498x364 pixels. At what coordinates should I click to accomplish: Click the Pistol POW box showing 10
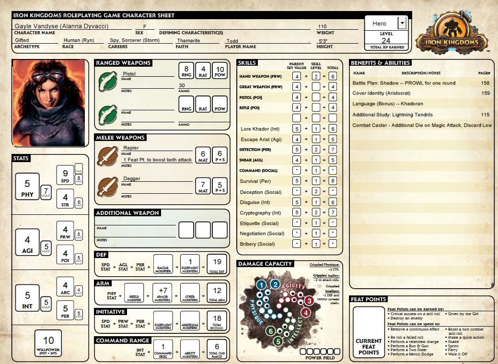pos(220,70)
